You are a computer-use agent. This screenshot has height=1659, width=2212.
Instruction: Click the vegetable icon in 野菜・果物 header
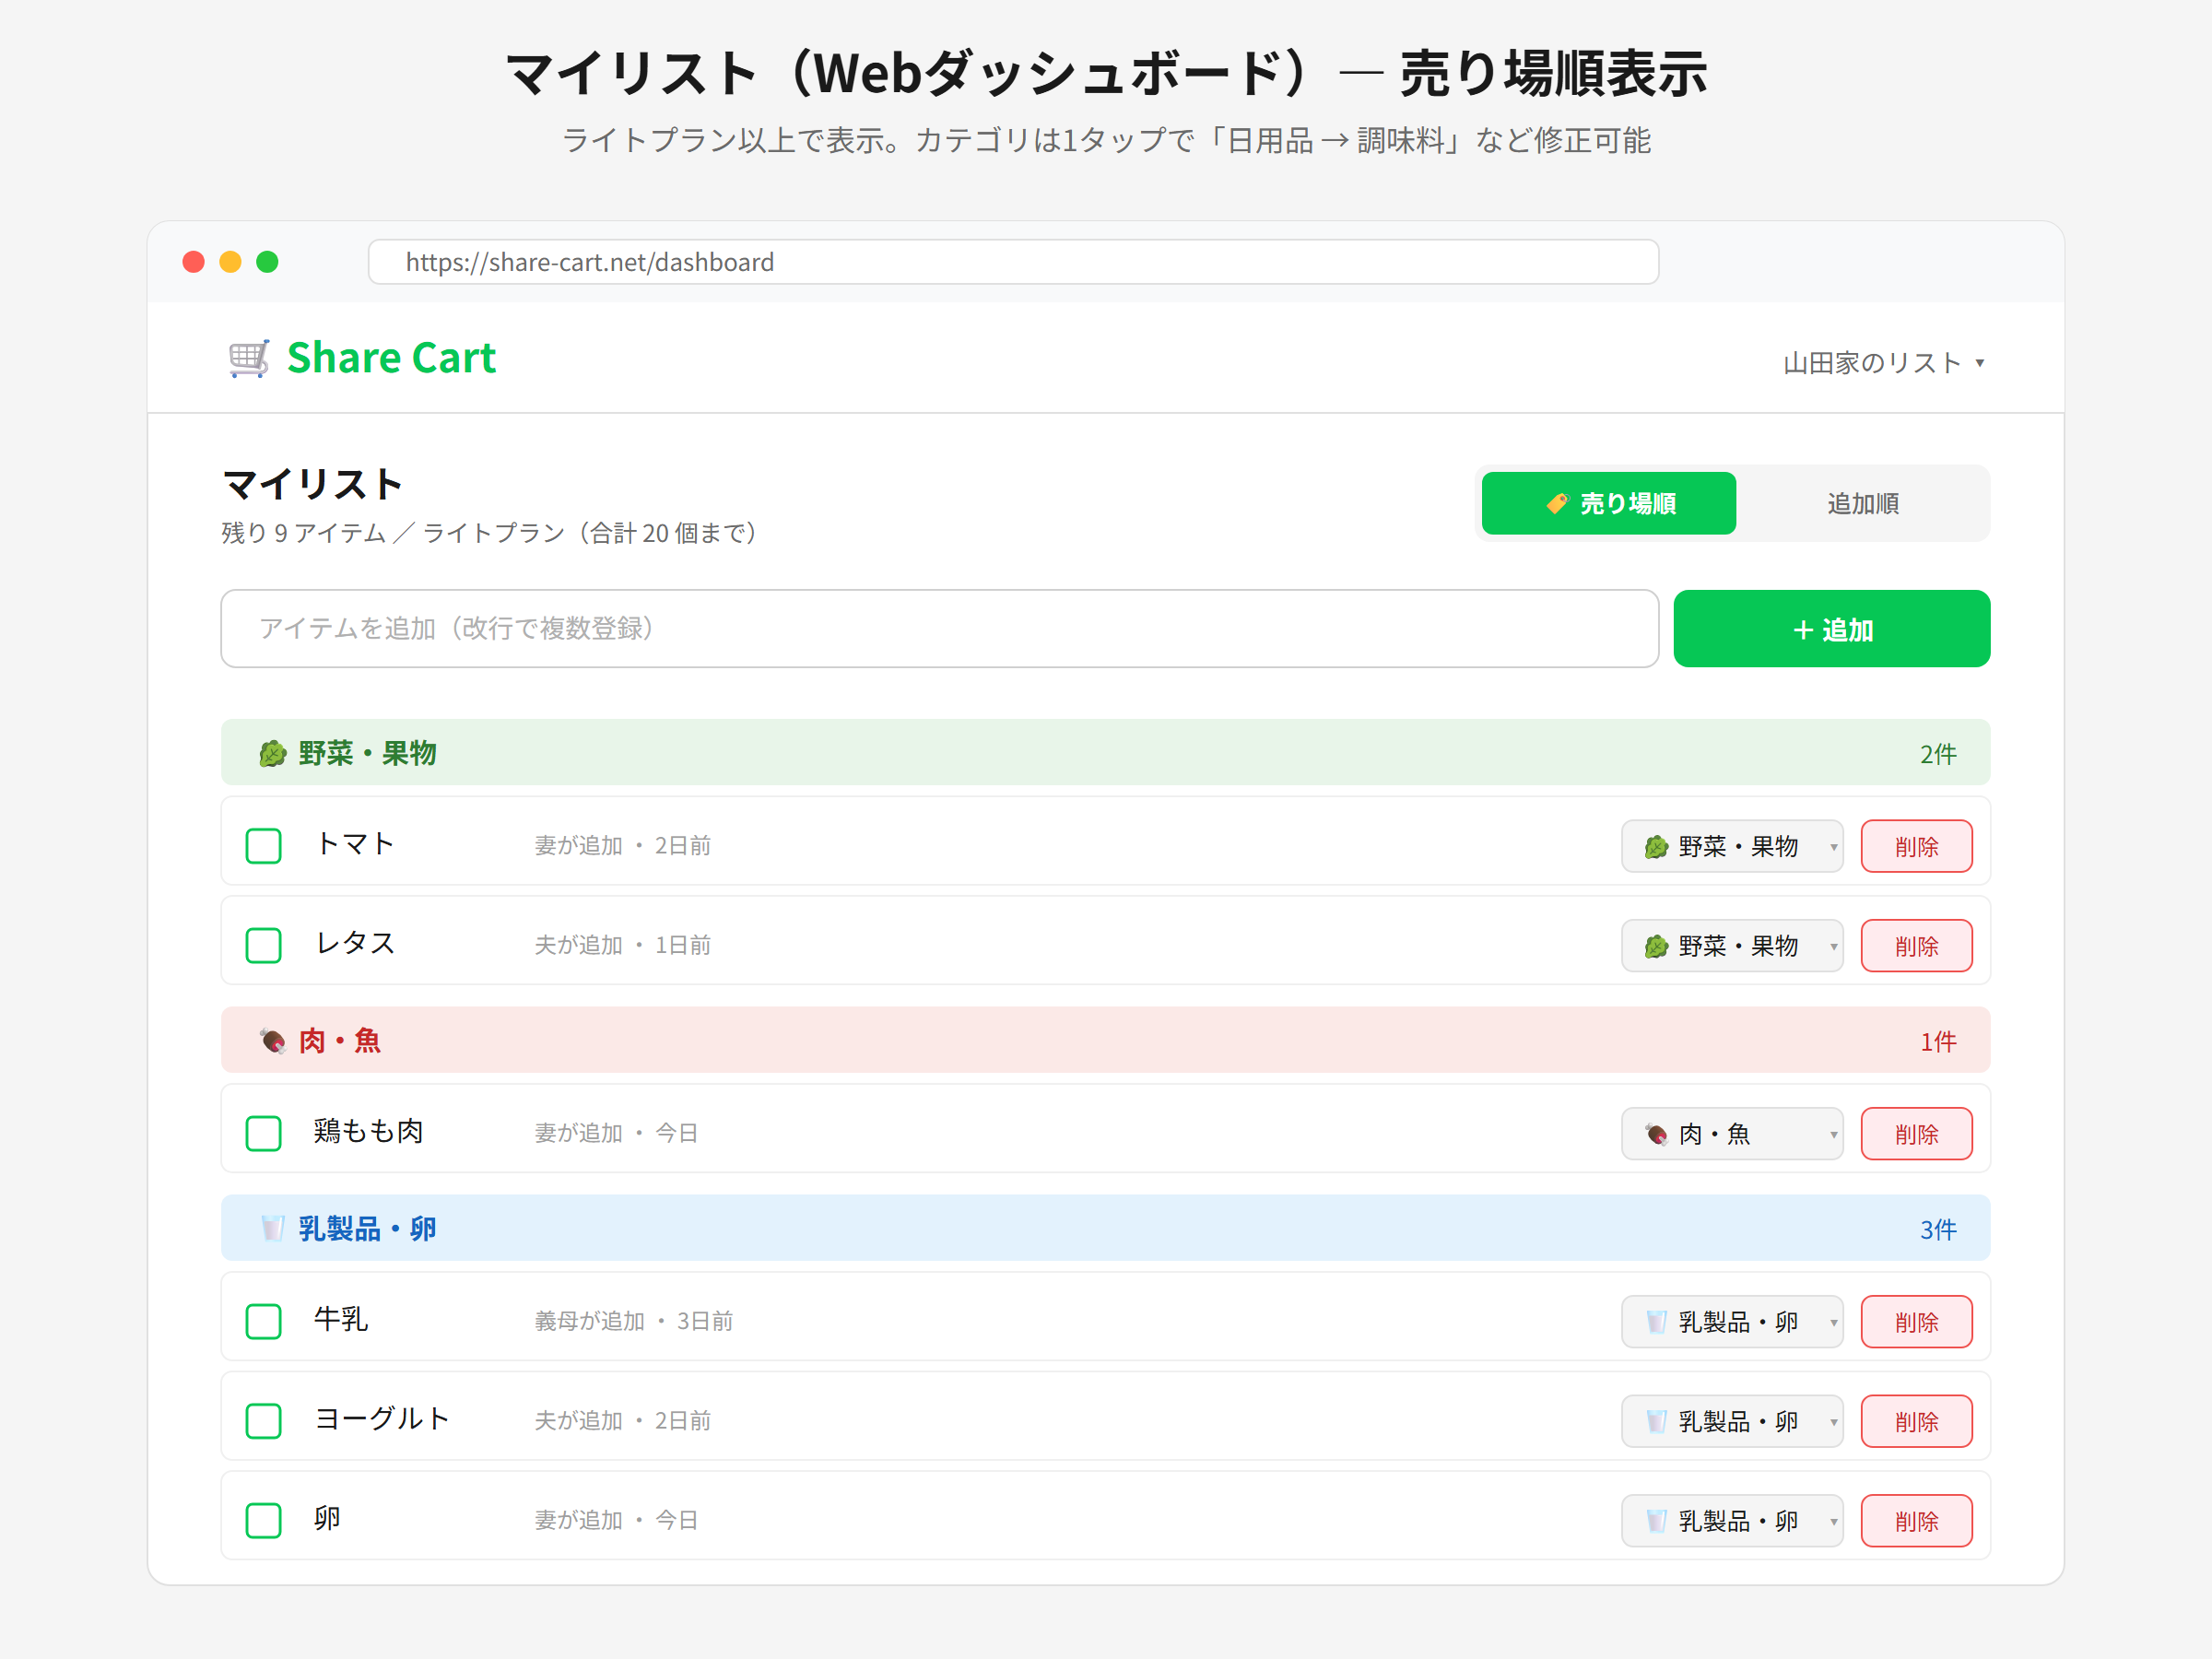(272, 753)
